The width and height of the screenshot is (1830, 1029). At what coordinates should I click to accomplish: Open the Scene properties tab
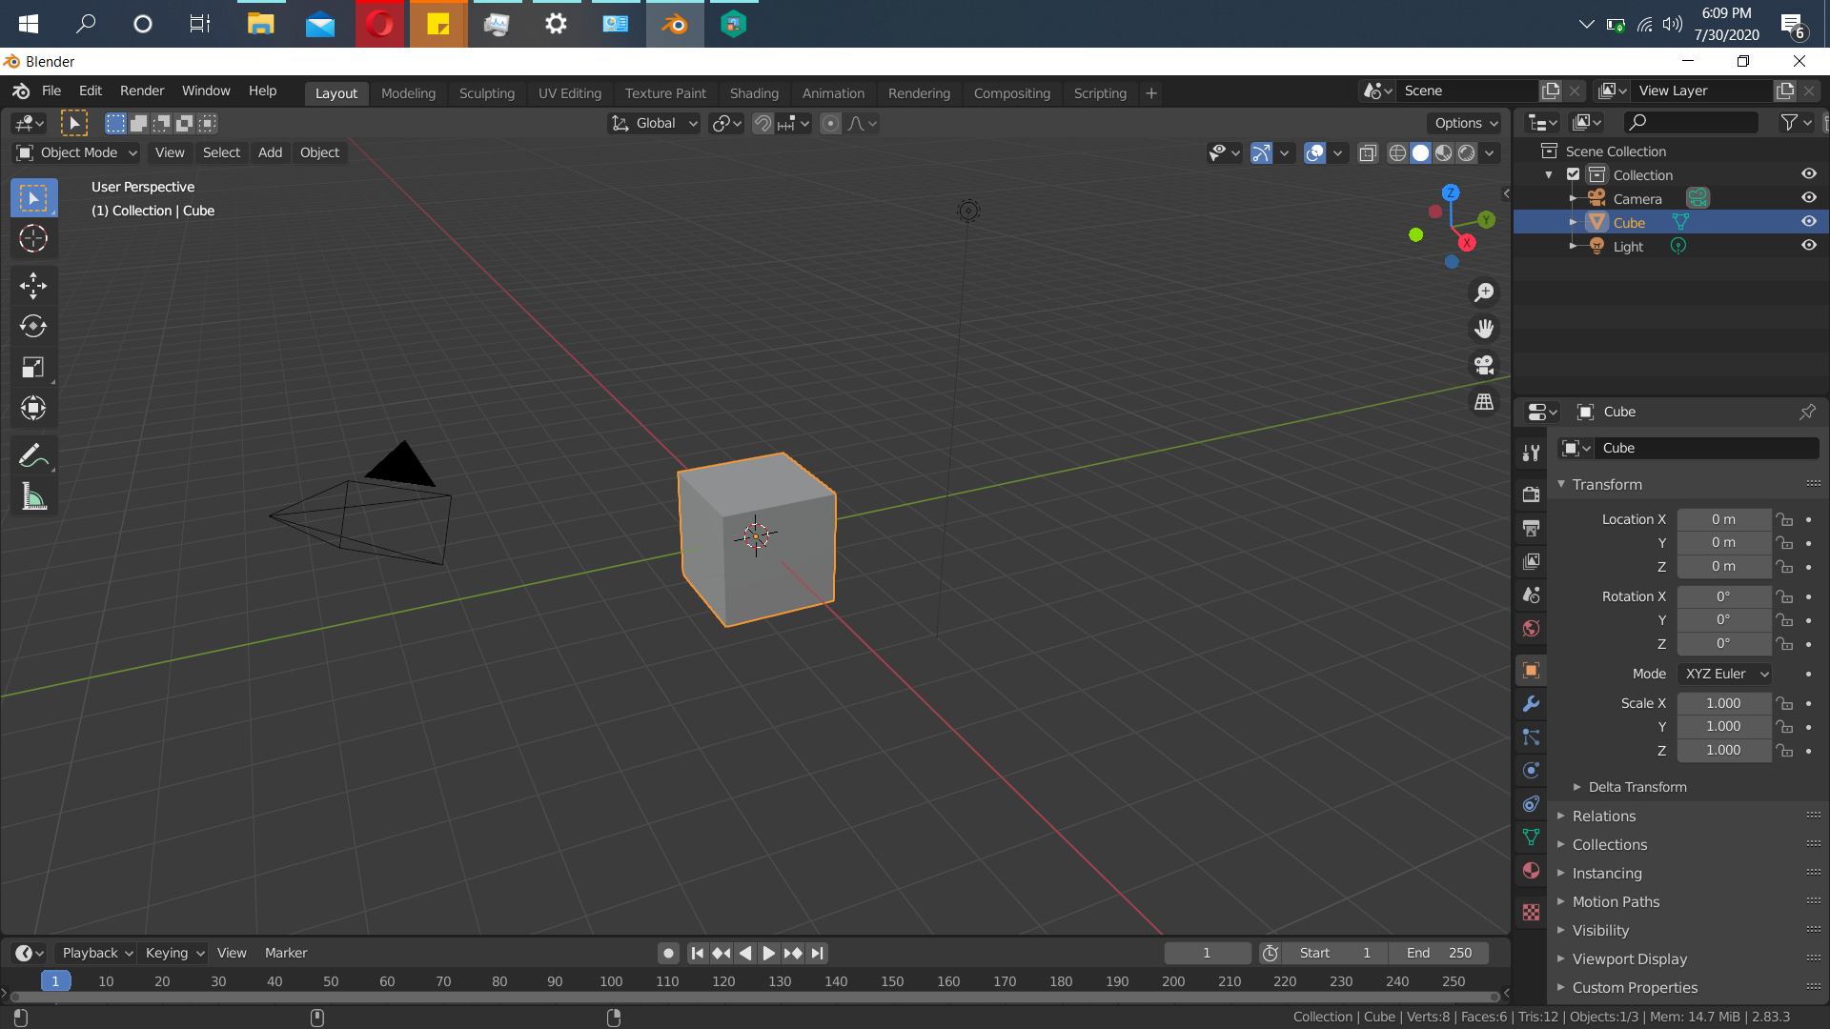pyautogui.click(x=1531, y=595)
